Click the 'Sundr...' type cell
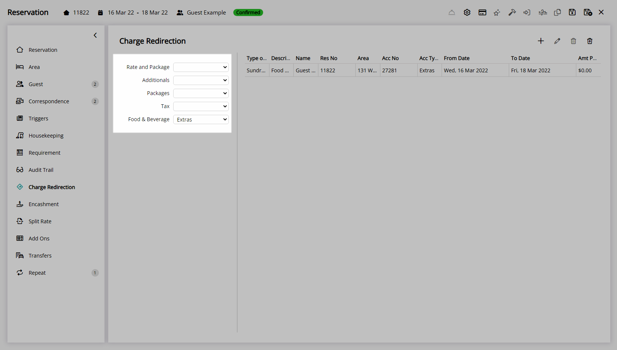Viewport: 617px width, 350px height. (257, 70)
